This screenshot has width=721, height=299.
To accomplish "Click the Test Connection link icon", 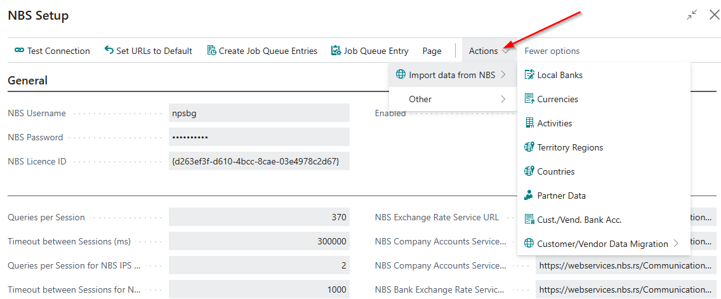I will coord(19,51).
